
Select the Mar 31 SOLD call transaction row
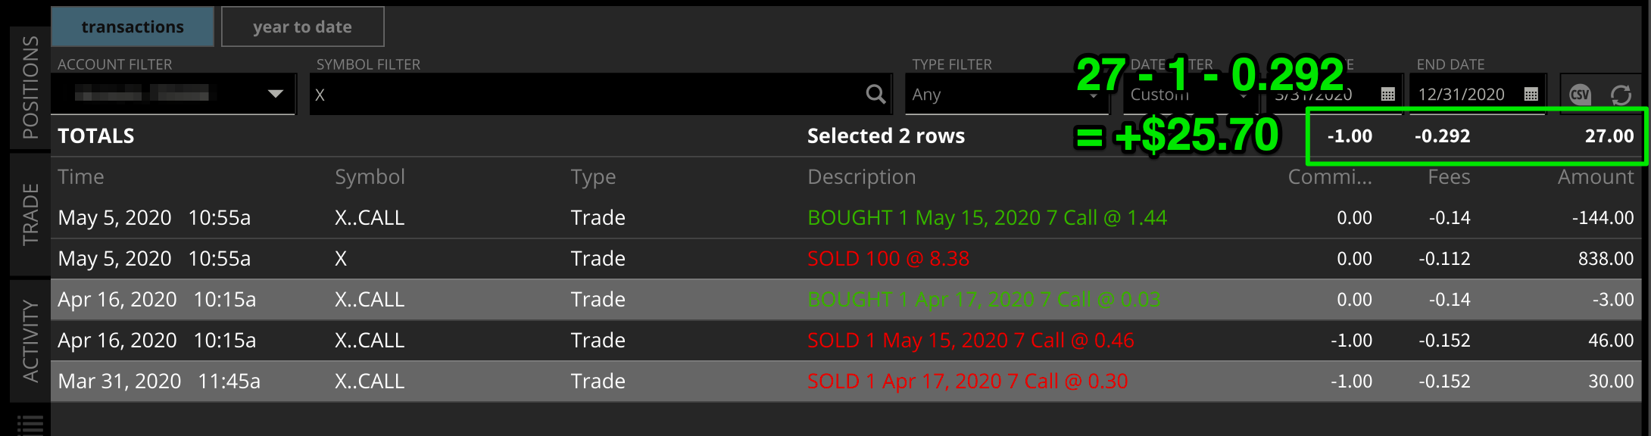coord(530,381)
